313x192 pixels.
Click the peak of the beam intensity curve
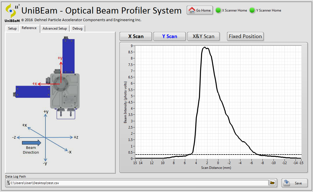point(205,47)
